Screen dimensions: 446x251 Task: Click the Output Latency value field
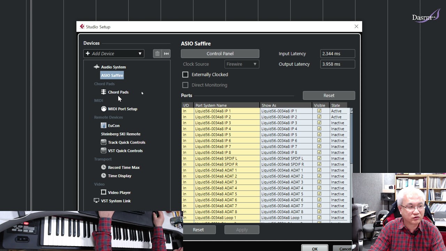(338, 64)
